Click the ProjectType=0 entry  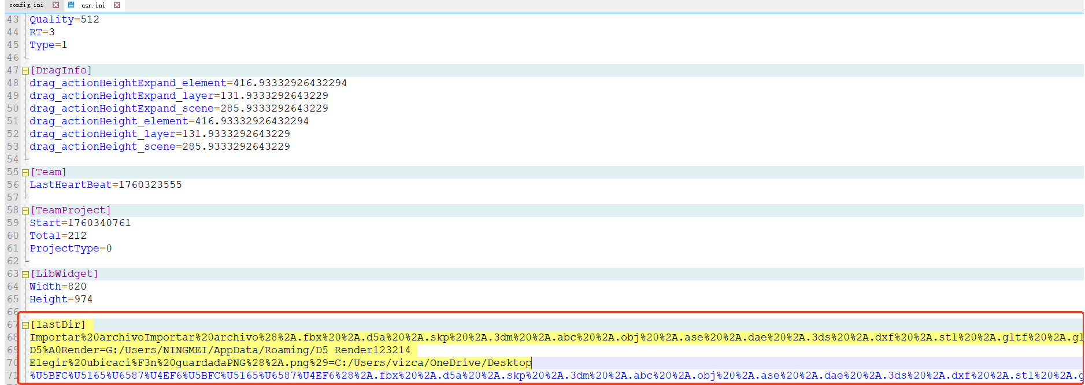[71, 249]
